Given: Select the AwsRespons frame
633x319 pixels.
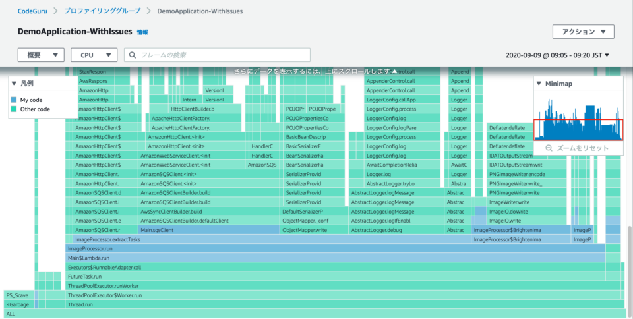Looking at the screenshot, I should point(104,81).
